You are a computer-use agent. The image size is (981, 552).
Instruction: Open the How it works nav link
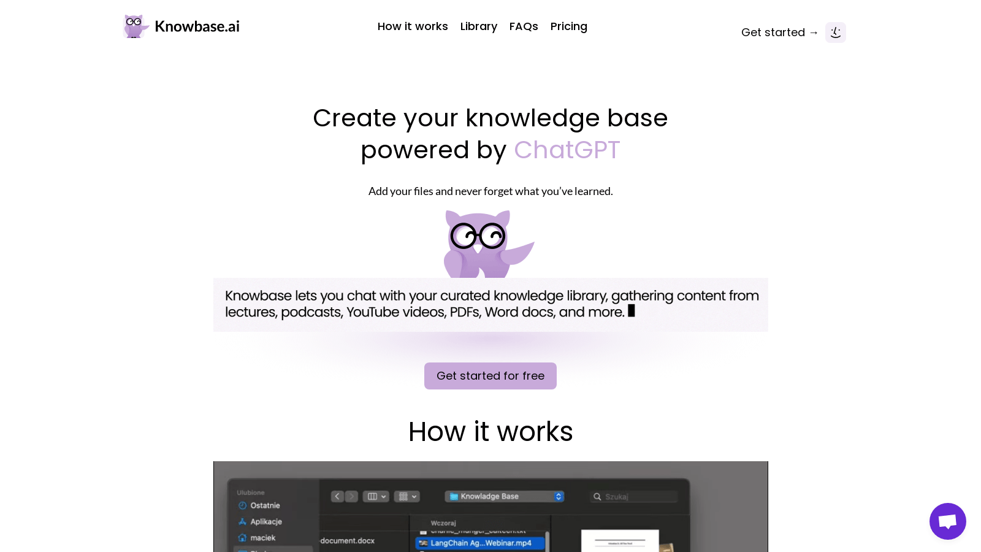point(413,26)
